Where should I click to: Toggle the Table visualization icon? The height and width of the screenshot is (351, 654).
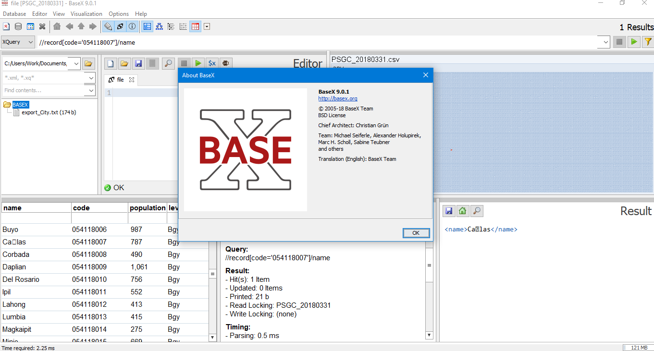point(195,26)
